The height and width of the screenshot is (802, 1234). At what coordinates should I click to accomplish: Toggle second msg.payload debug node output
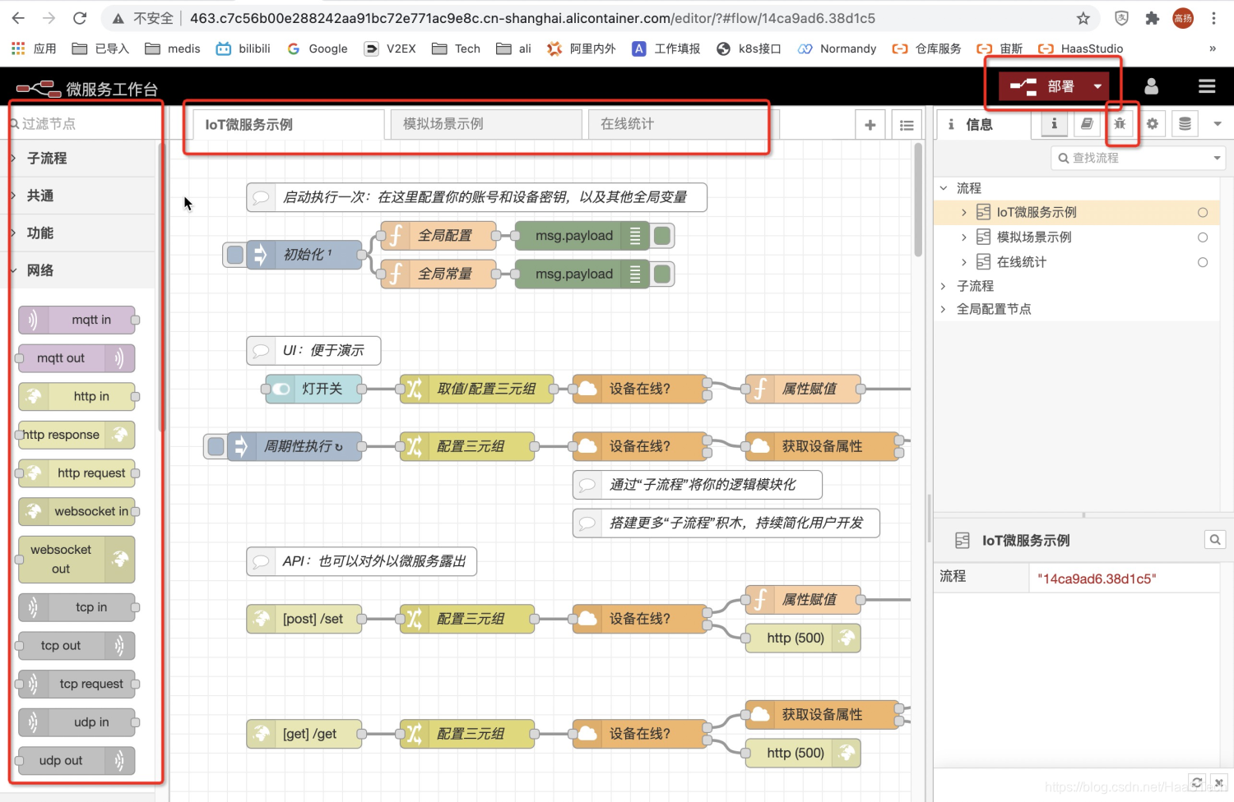point(661,274)
